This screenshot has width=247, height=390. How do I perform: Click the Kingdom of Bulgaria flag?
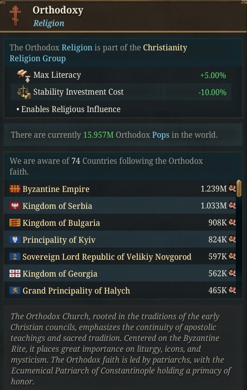(15, 223)
